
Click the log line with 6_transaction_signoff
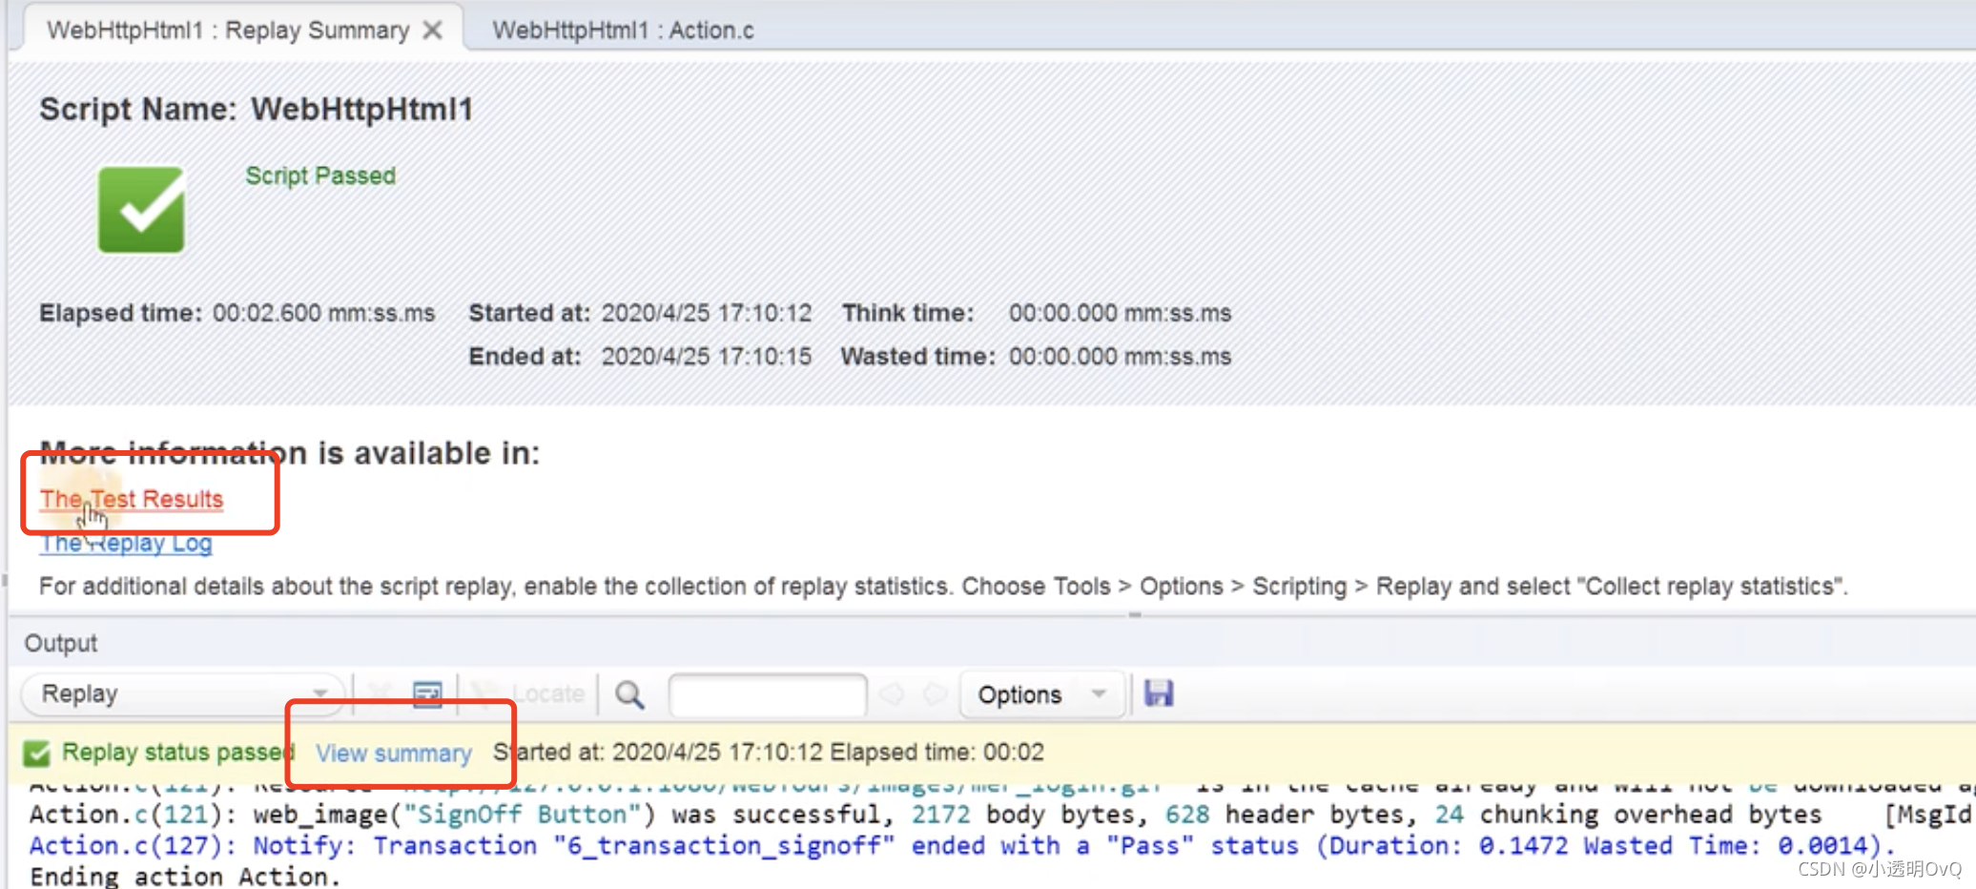click(x=962, y=846)
